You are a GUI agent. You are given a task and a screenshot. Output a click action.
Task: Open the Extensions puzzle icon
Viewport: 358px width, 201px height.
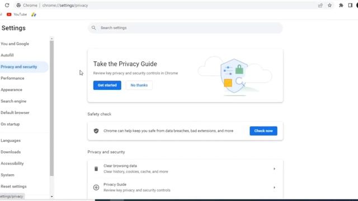pos(341,5)
